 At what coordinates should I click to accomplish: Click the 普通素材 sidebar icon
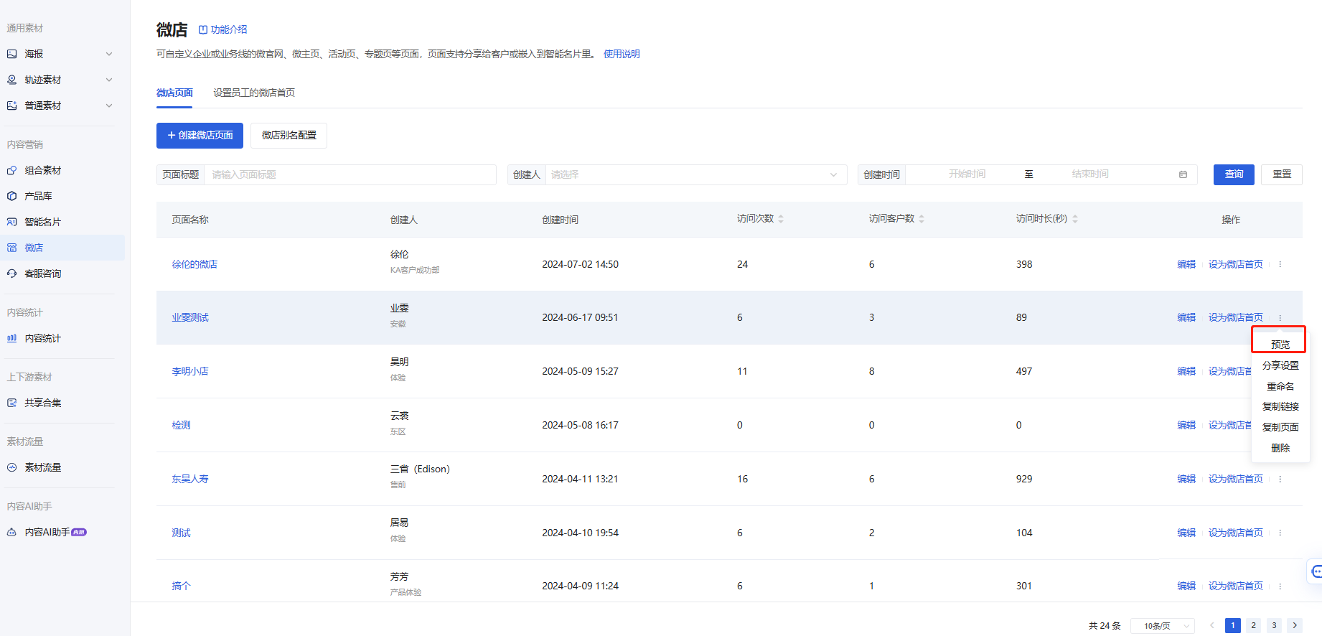pyautogui.click(x=11, y=106)
